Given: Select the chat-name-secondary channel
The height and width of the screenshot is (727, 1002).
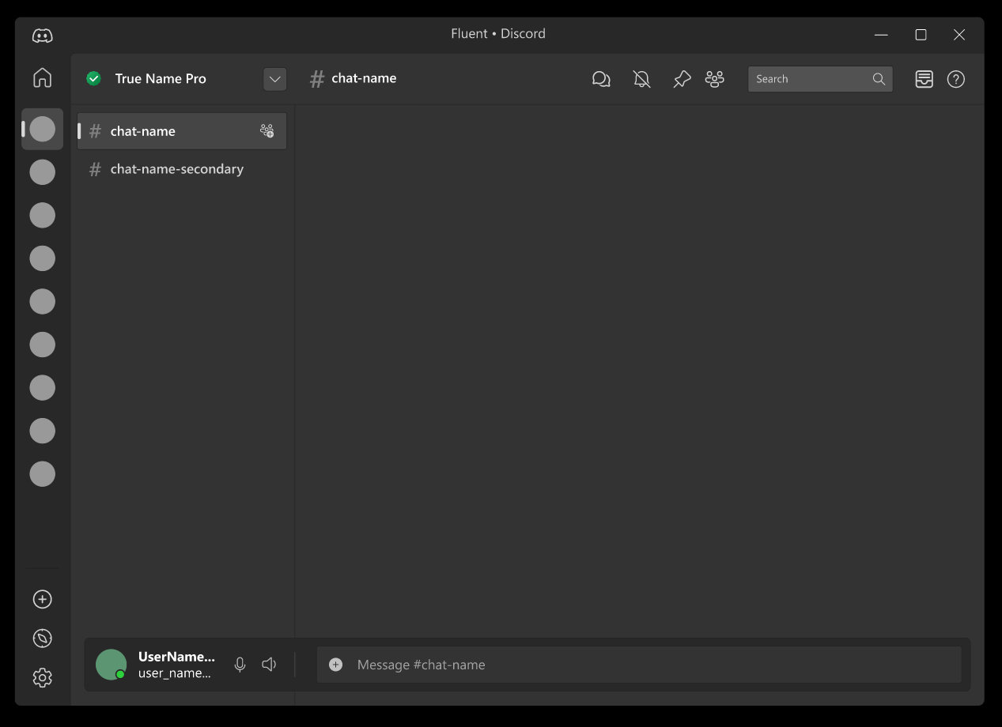Looking at the screenshot, I should [177, 169].
